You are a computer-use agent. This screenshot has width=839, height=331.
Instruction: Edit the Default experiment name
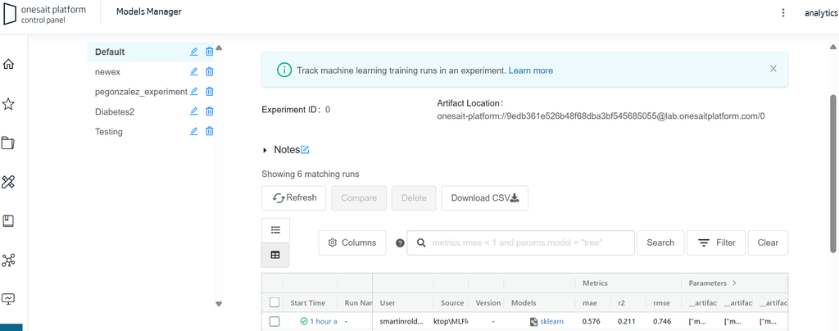coord(194,52)
